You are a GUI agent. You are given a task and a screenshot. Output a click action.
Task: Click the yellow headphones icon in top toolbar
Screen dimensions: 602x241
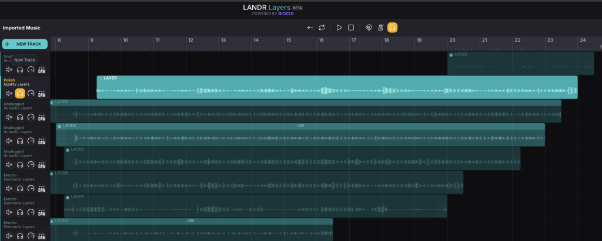392,28
